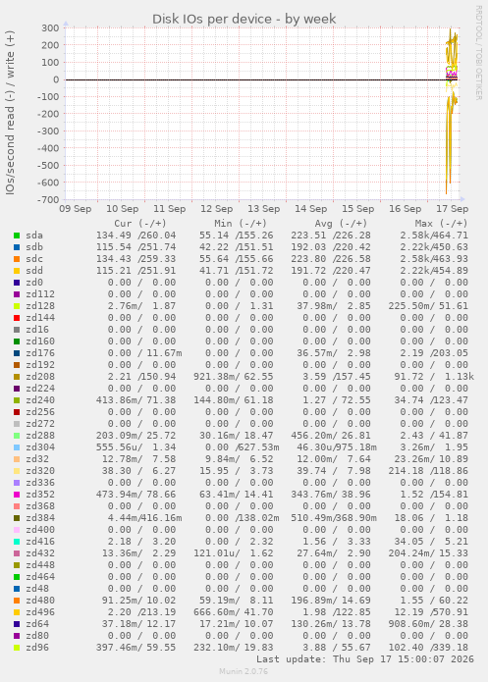Click the green sda legend color swatch
This screenshot has width=488, height=682.
coord(17,236)
